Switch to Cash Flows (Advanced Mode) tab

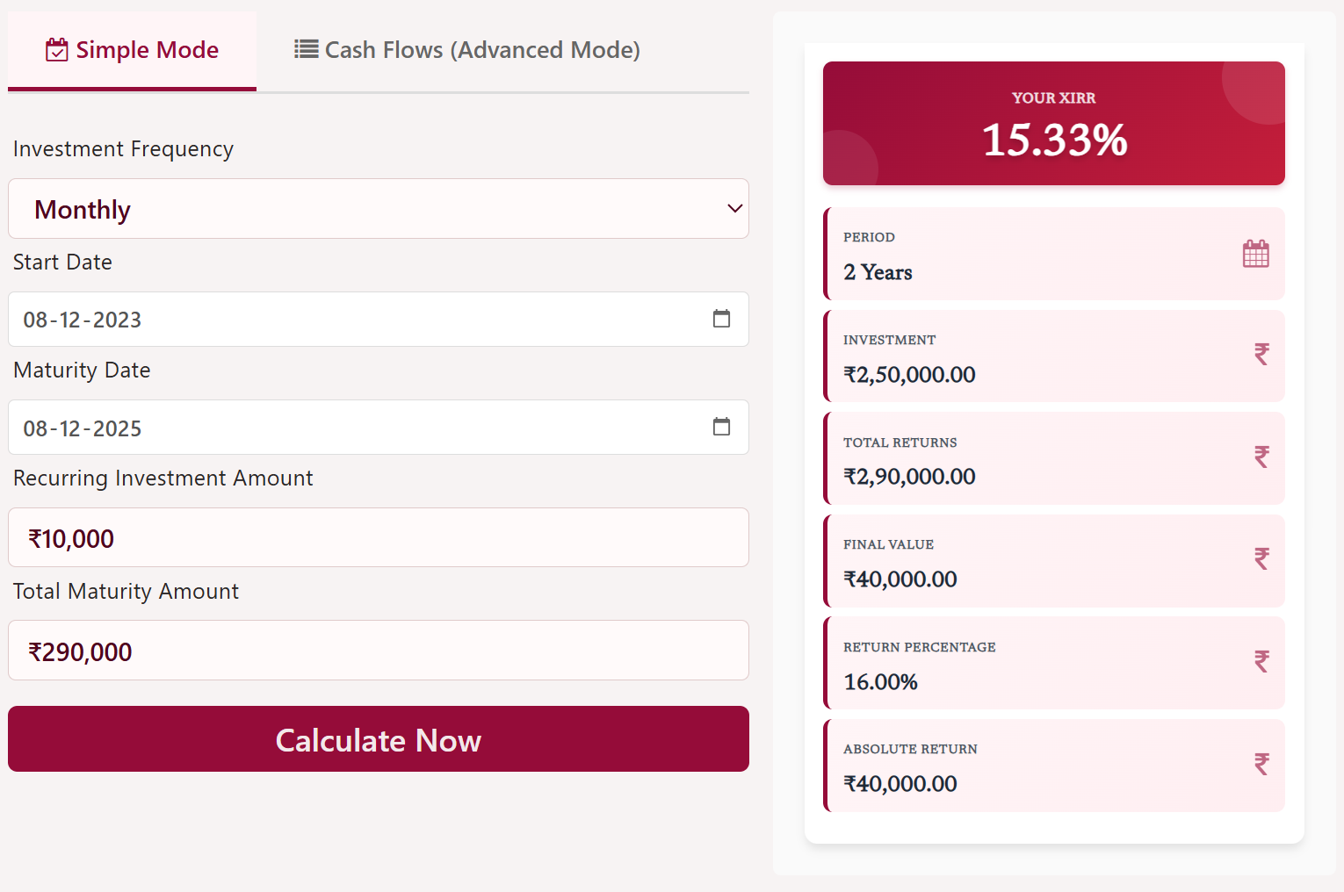pos(466,50)
